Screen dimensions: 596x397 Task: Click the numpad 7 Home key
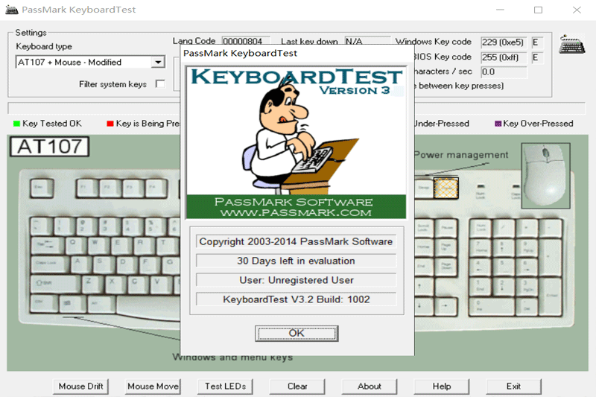pos(481,248)
